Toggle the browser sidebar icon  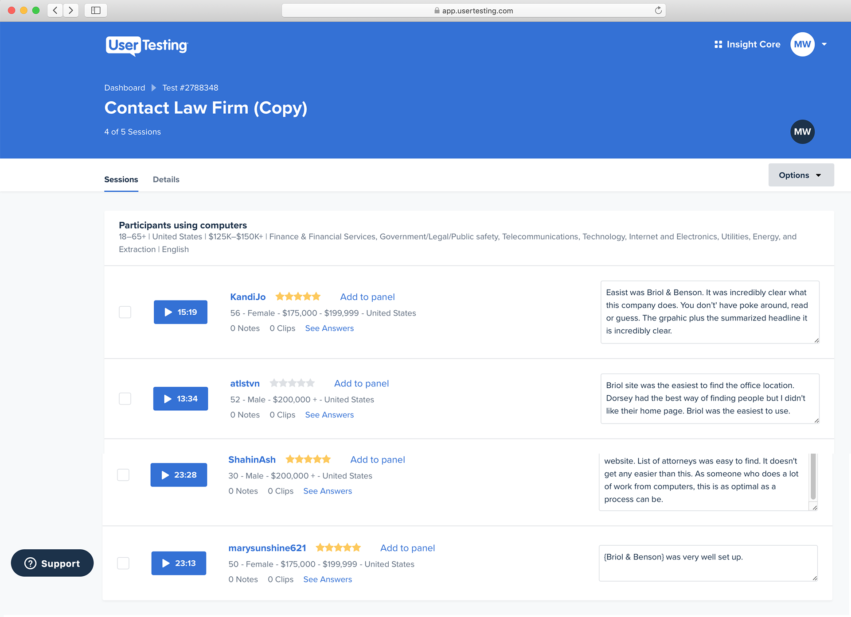tap(96, 10)
